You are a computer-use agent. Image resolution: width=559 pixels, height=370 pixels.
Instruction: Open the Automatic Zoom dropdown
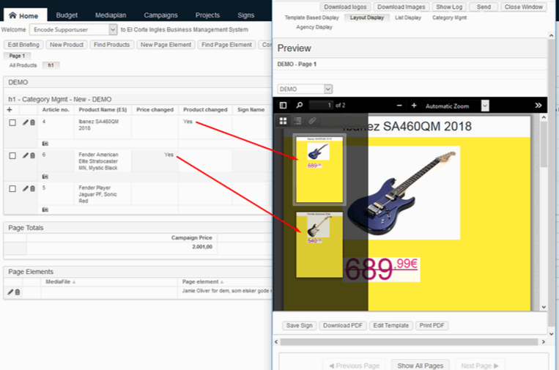[x=456, y=106]
